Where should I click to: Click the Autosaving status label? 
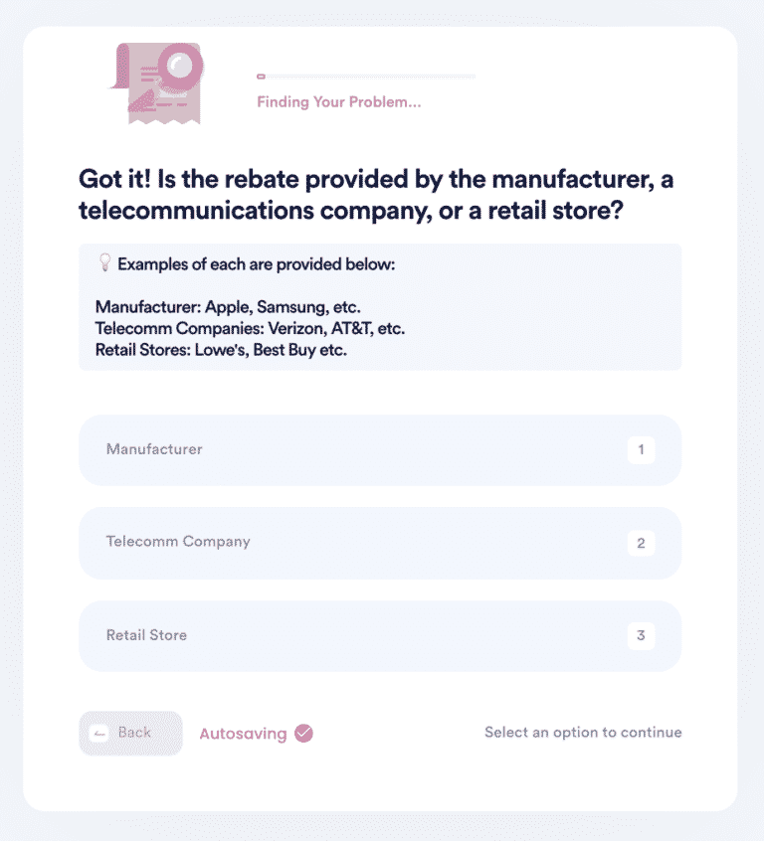[243, 735]
